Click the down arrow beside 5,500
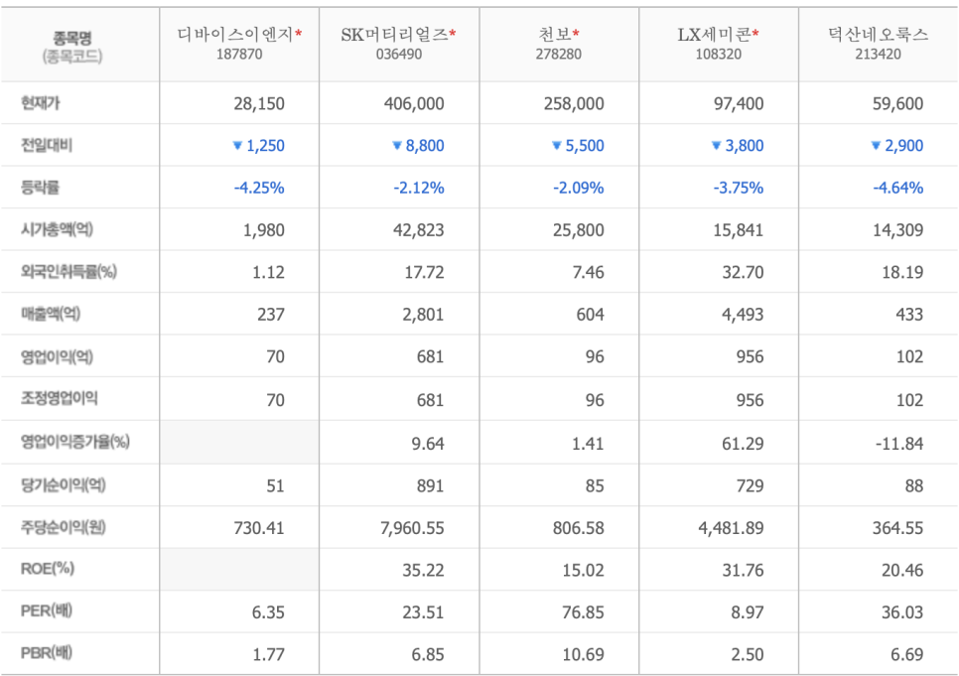Image resolution: width=959 pixels, height=676 pixels. point(557,146)
